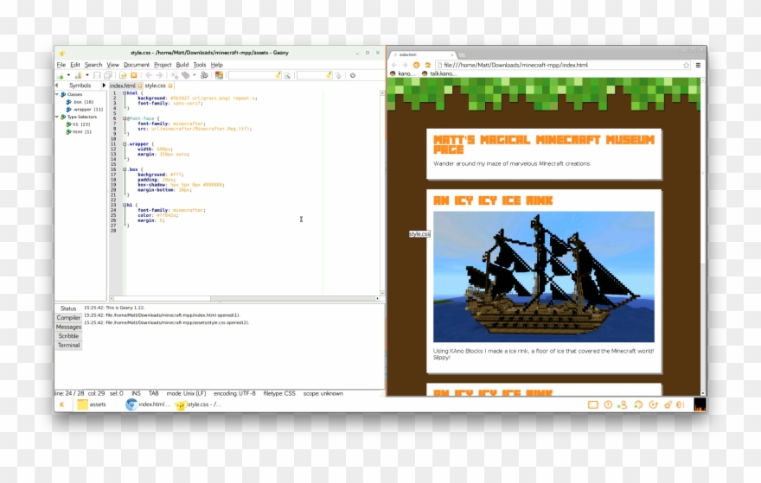
Task: Click the Compile icon in Geany toolbar
Action: point(174,76)
